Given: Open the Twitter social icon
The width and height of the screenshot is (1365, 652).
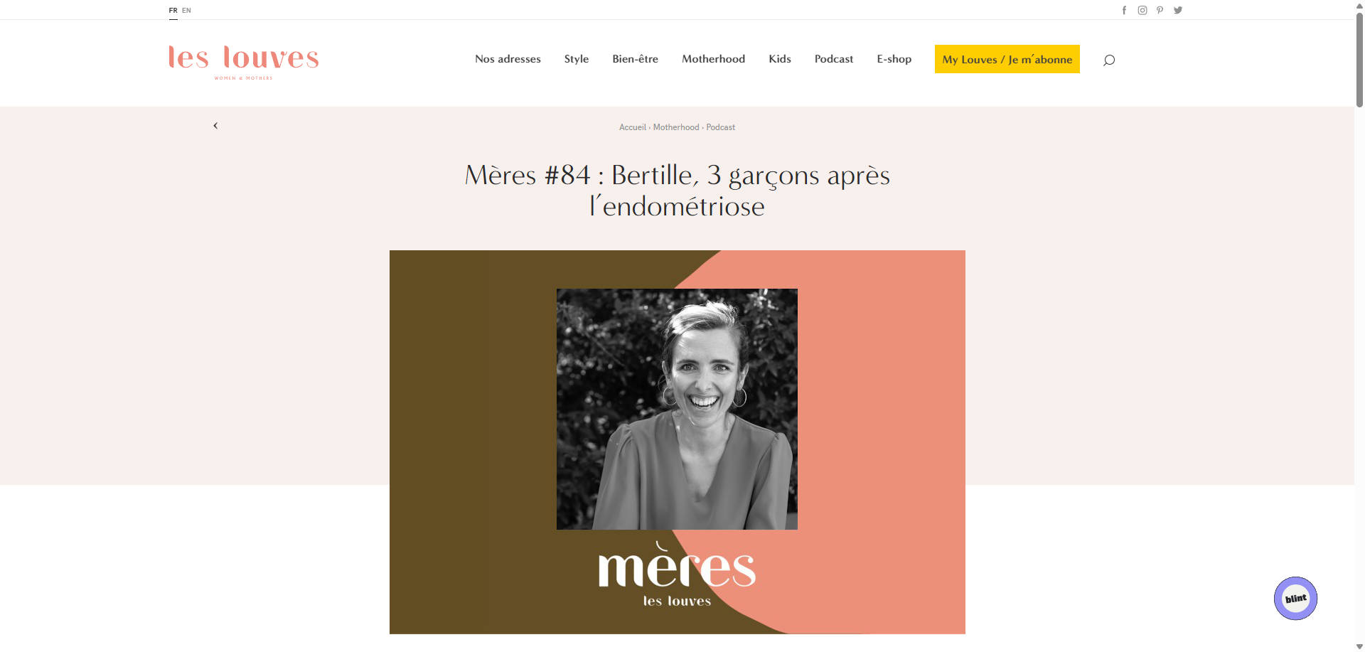Looking at the screenshot, I should tap(1178, 10).
